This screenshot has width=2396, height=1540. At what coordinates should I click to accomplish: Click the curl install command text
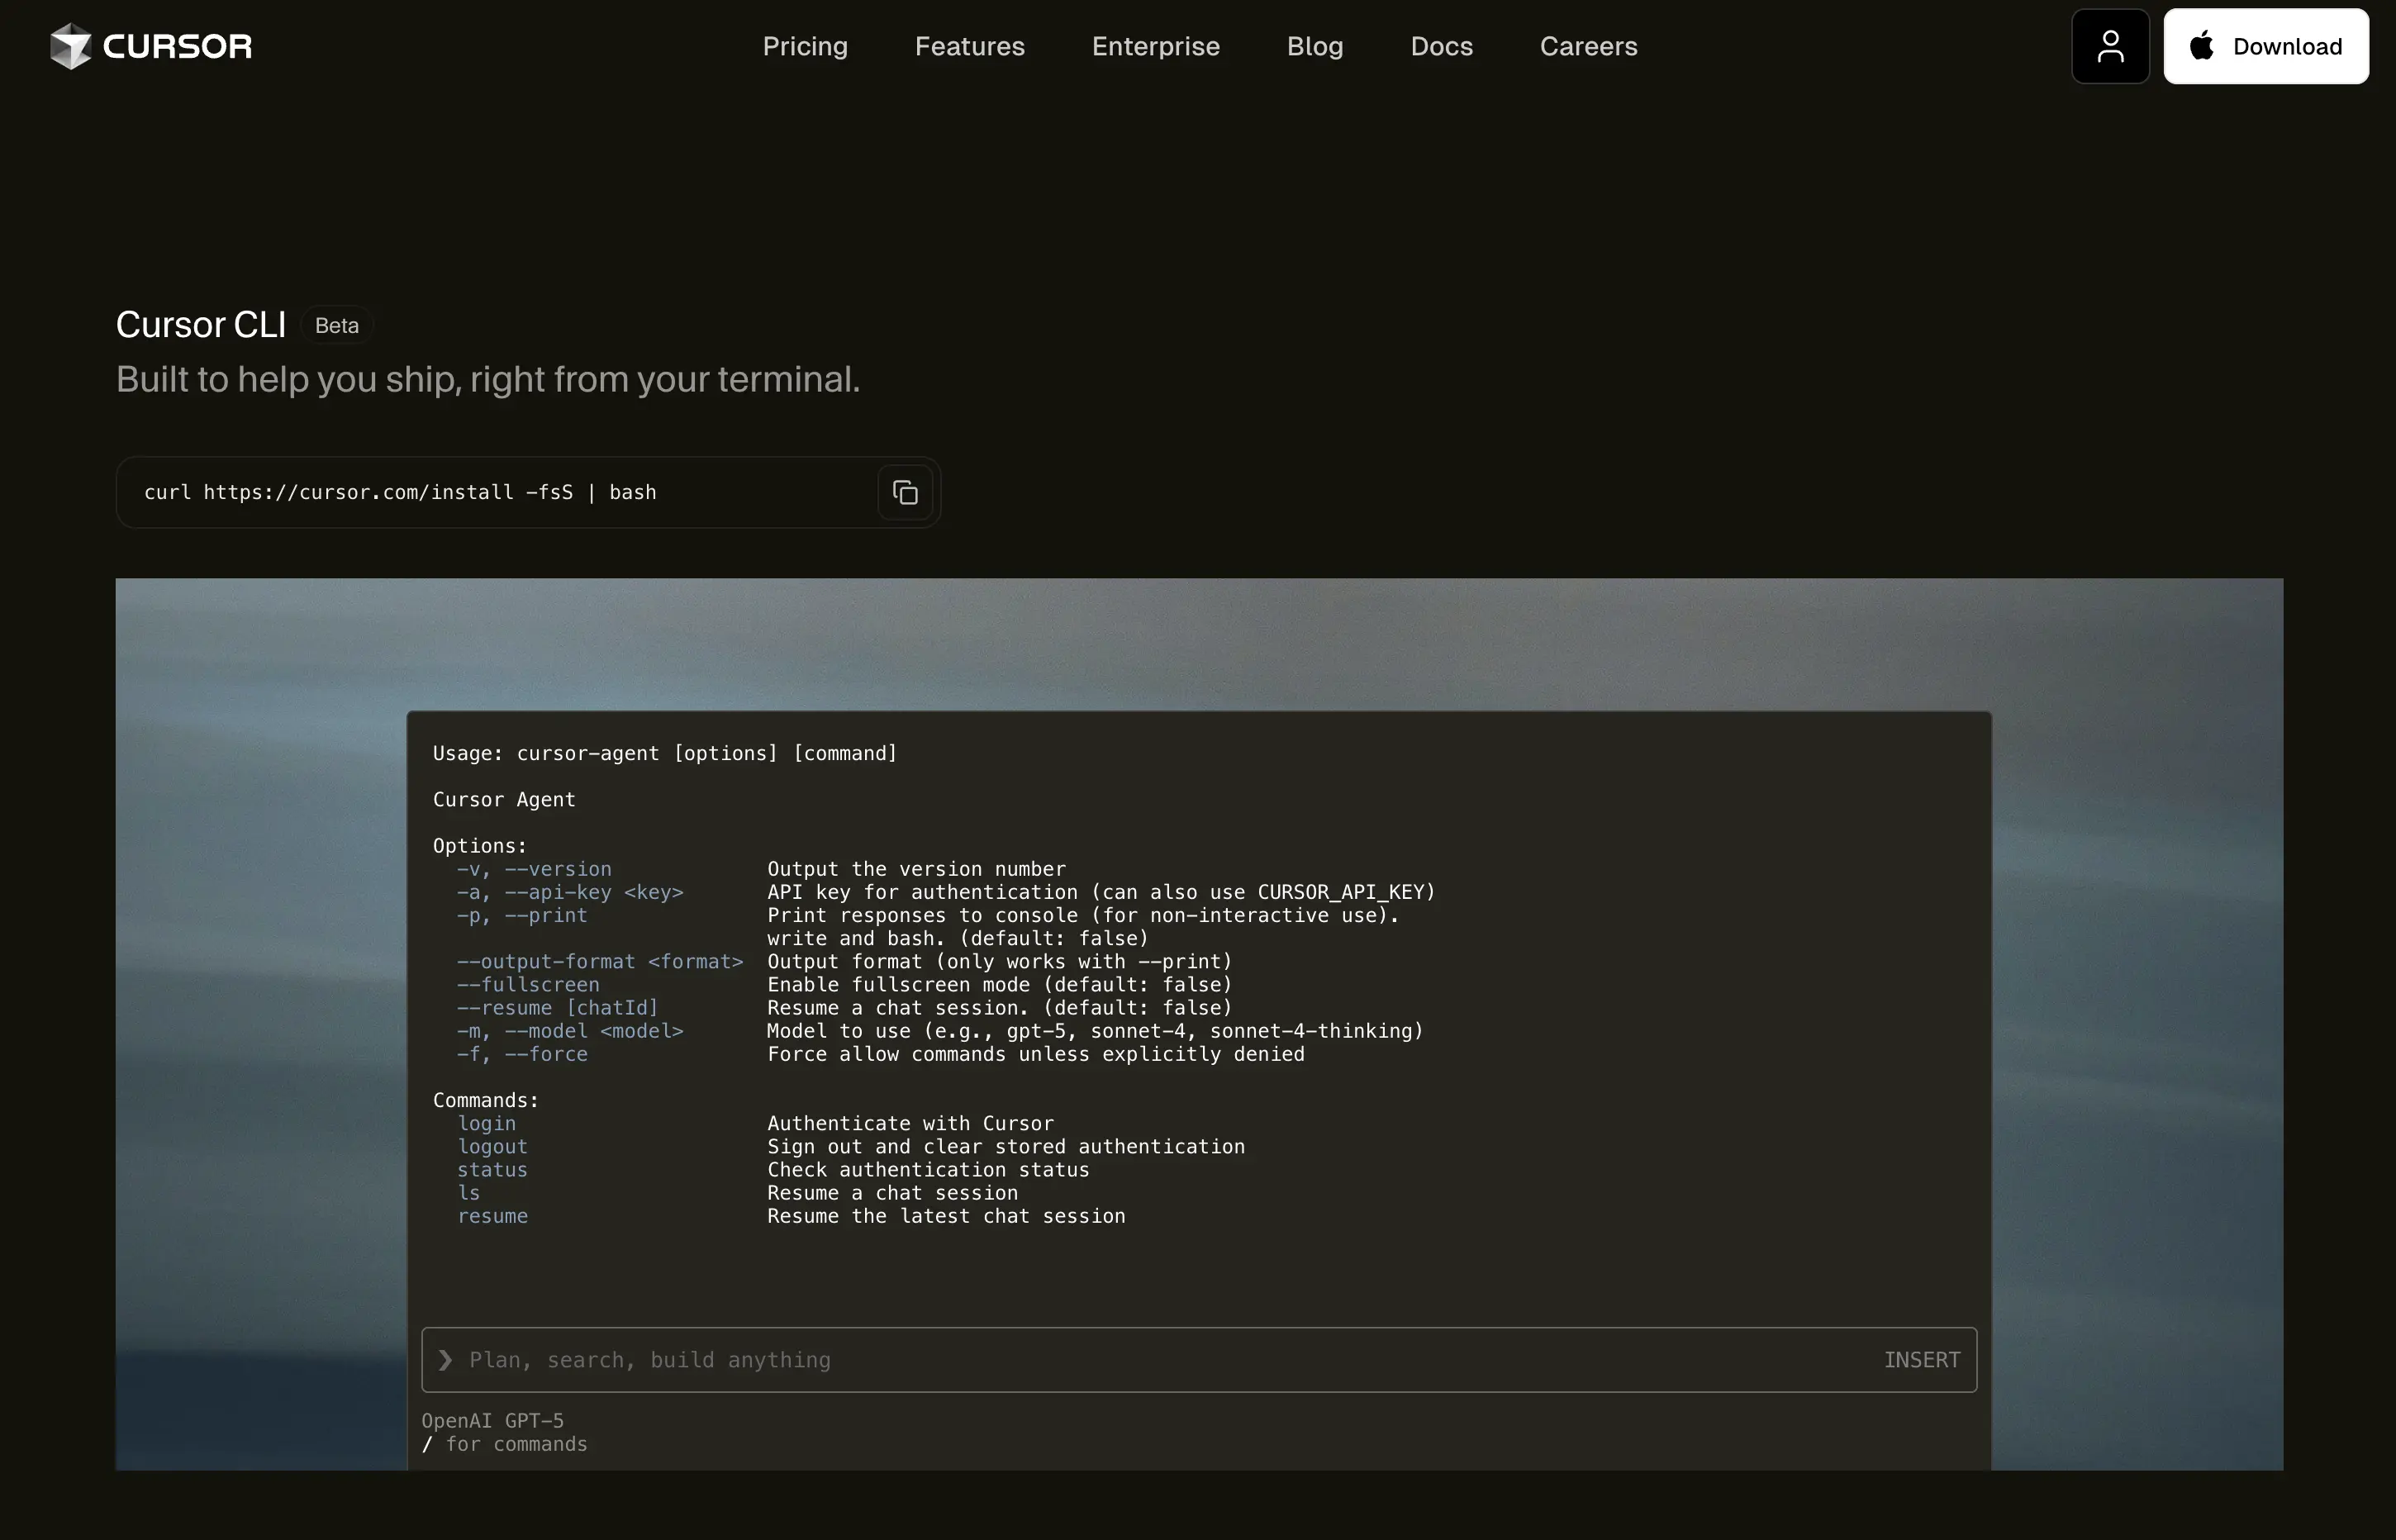coord(400,492)
